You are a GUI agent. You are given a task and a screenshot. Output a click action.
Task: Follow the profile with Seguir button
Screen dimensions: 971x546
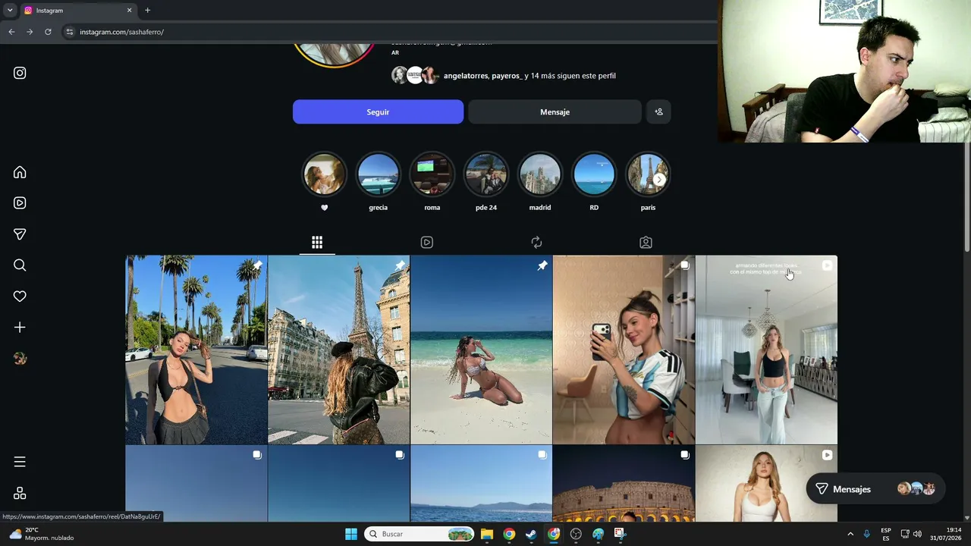378,111
